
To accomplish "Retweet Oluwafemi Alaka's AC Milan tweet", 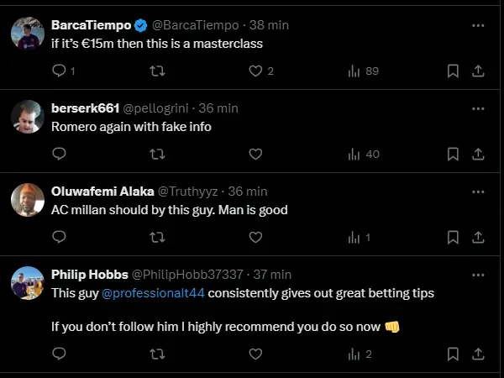I will [x=157, y=238].
